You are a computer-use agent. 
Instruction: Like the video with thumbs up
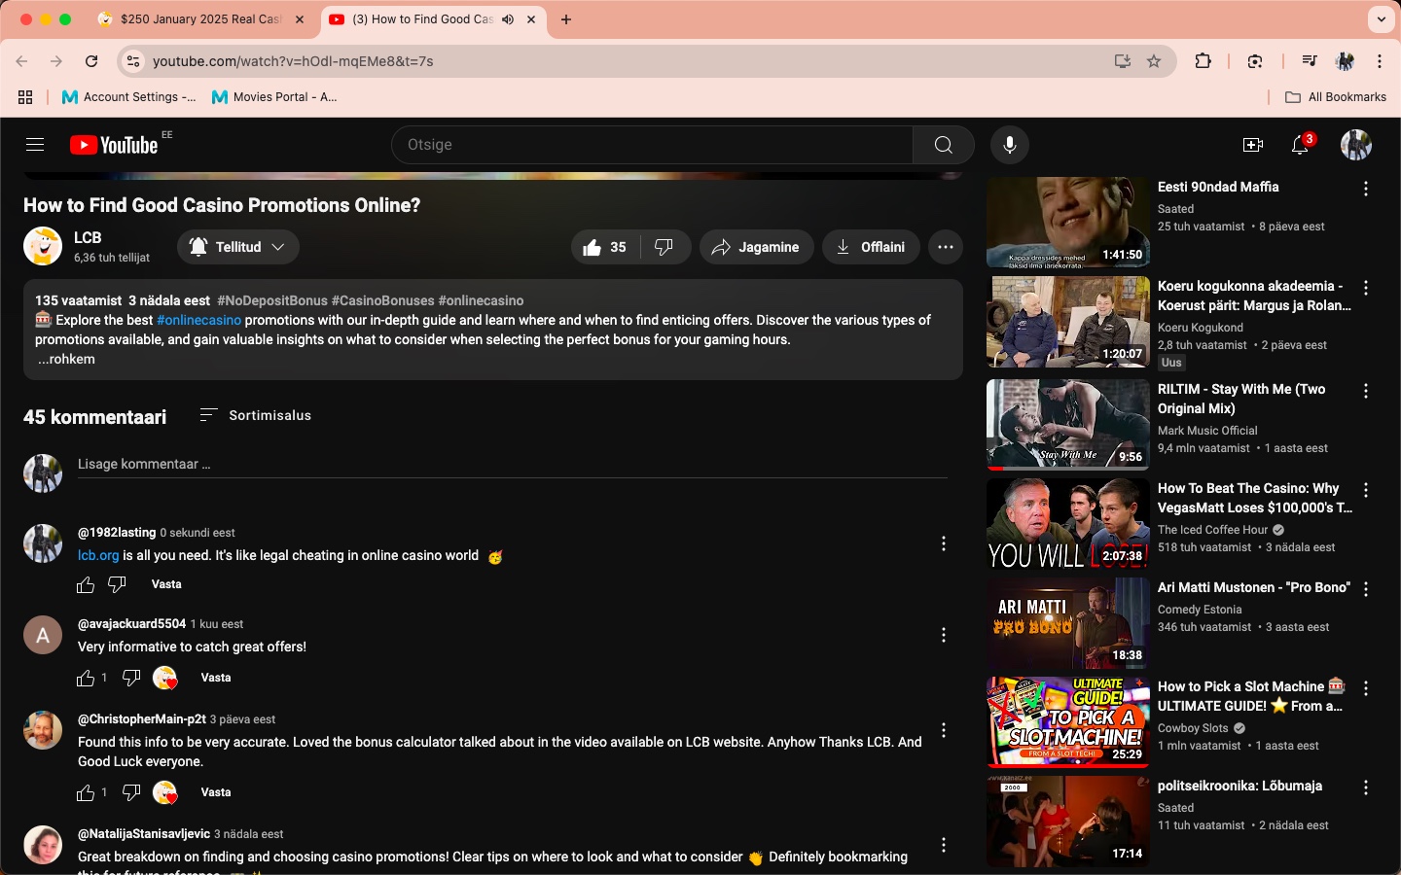click(605, 247)
